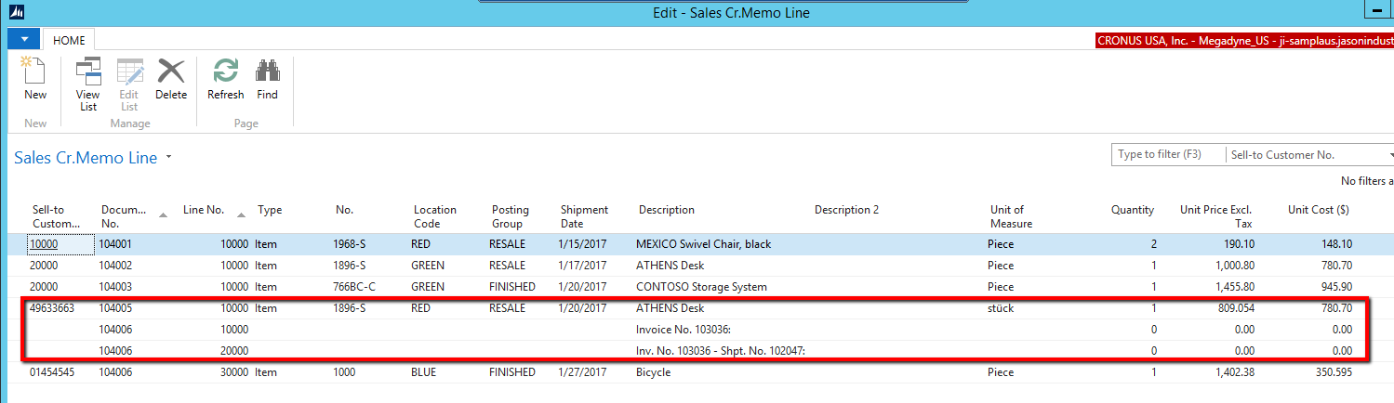Select the HOME ribbon tab

[x=69, y=41]
